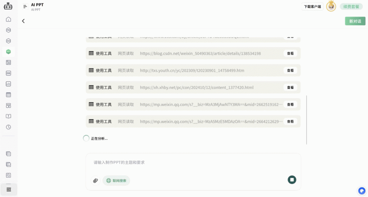This screenshot has width=368, height=197.
Task: Open the MAX hexagon sidebar icon
Action: 9,41
